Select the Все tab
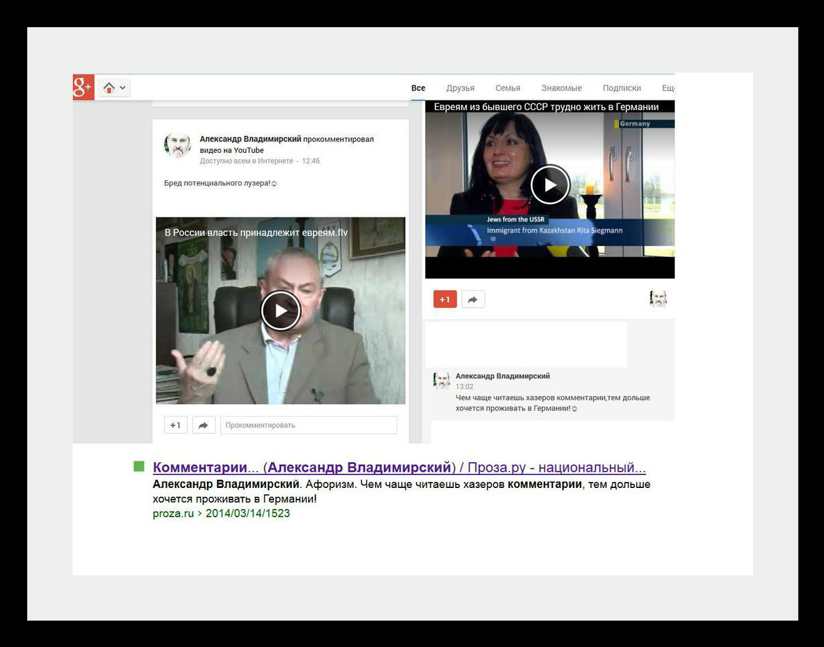 pos(418,88)
